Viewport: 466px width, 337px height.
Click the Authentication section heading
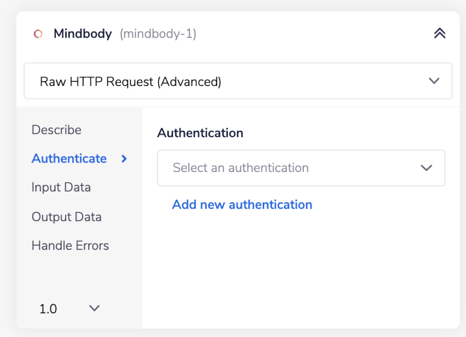200,133
